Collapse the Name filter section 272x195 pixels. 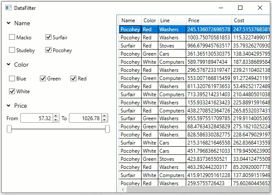coord(9,24)
